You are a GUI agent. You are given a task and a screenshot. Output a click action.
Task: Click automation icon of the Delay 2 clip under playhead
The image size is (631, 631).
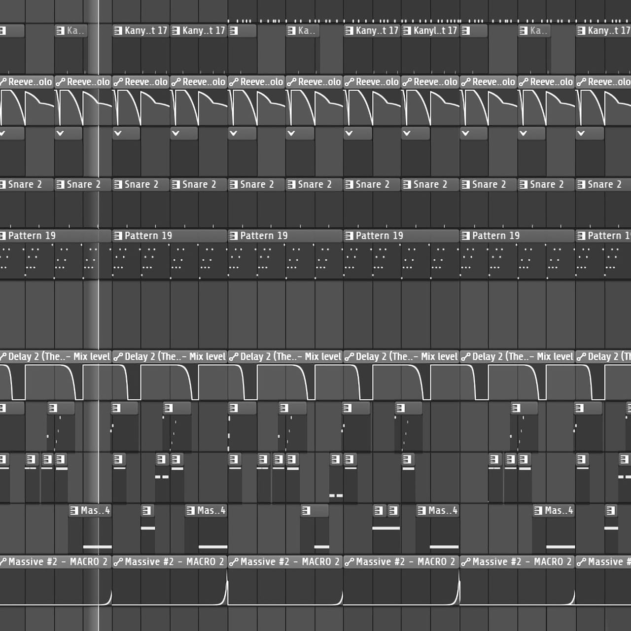coord(3,357)
